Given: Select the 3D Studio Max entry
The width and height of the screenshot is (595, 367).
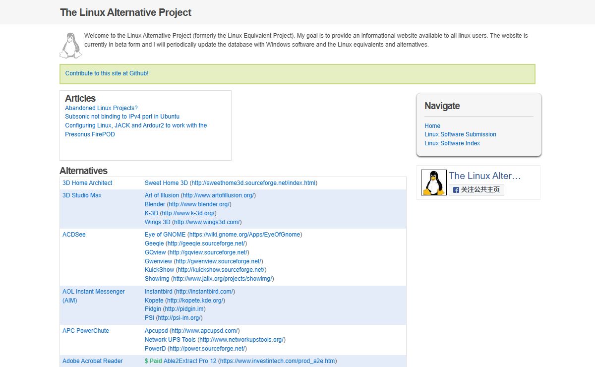Looking at the screenshot, I should [82, 195].
